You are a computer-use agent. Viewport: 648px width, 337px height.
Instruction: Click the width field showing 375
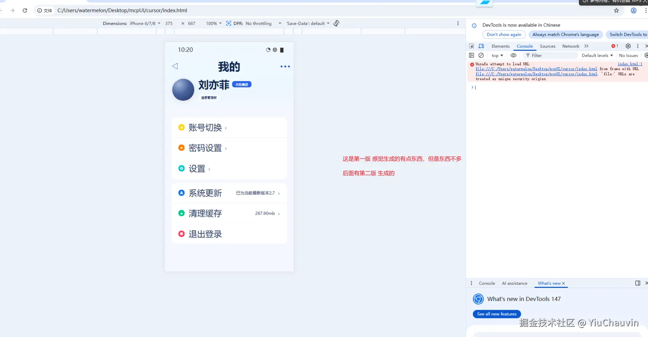[169, 23]
